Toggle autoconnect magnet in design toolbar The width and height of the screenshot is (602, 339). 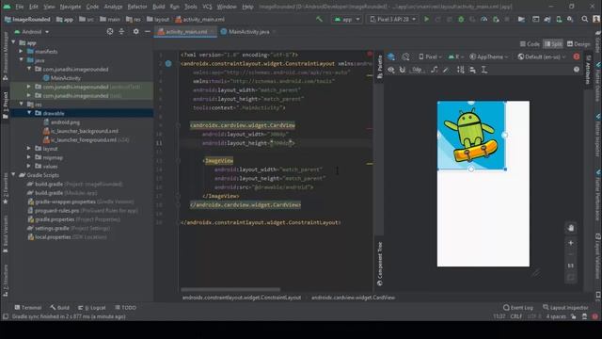tap(403, 70)
